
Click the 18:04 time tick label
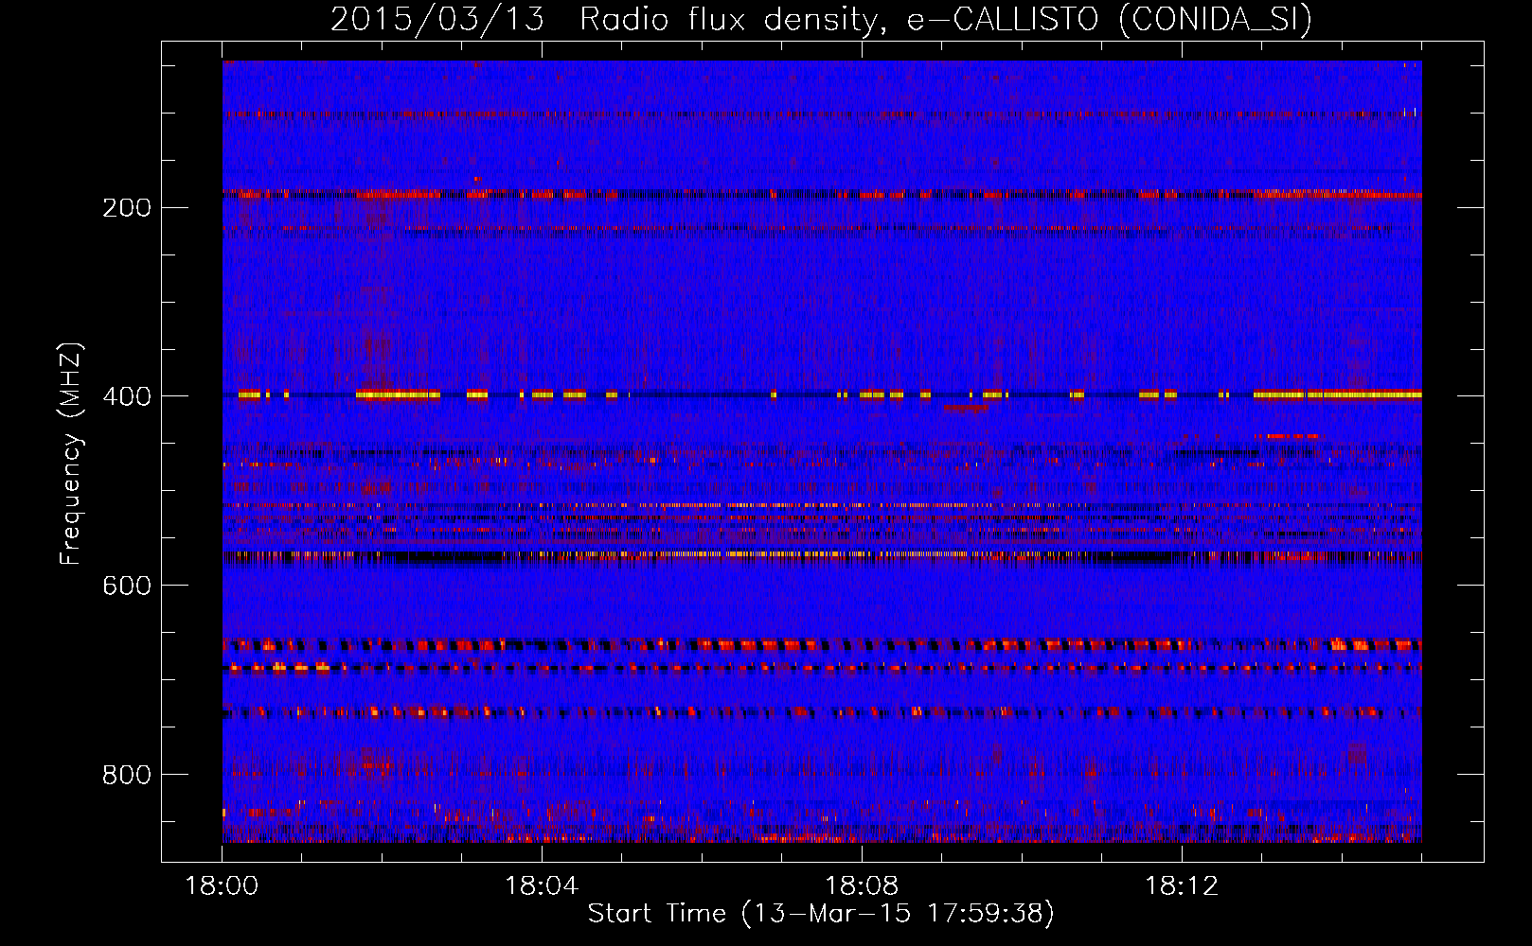[x=542, y=886]
